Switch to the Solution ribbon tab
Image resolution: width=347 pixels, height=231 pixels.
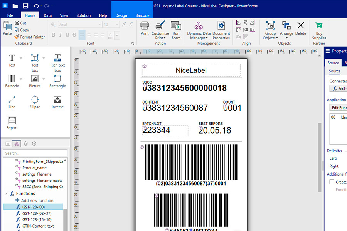click(83, 15)
